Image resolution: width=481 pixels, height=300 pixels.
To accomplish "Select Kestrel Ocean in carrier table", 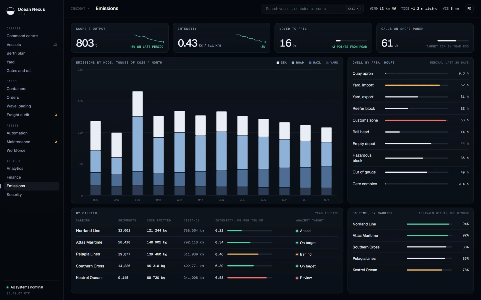I will click(x=89, y=278).
